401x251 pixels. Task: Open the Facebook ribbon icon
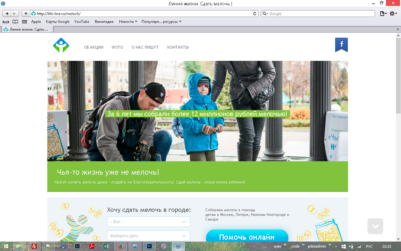[341, 45]
